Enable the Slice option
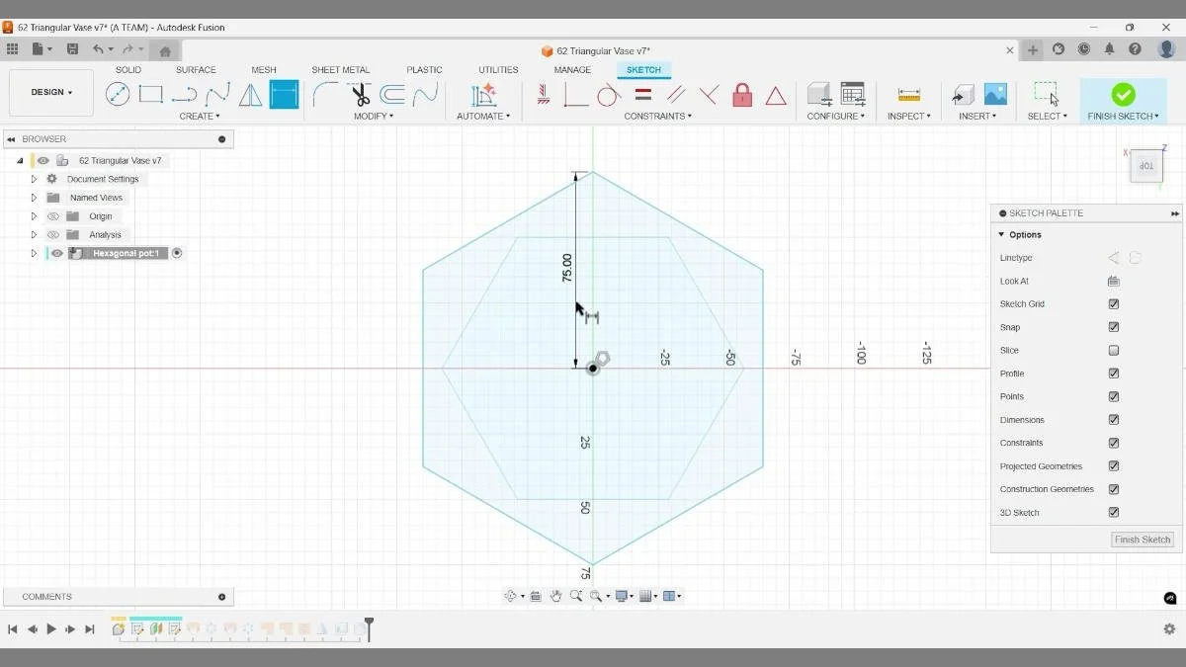Viewport: 1186px width, 667px height. 1114,350
